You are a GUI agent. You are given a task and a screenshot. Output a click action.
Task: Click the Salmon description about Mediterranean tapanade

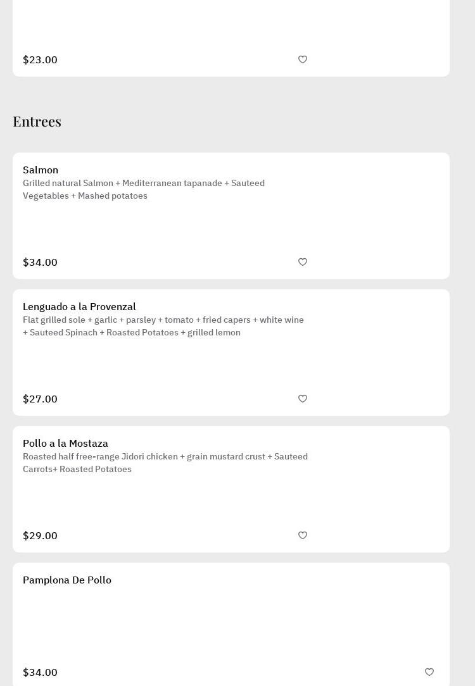144,189
